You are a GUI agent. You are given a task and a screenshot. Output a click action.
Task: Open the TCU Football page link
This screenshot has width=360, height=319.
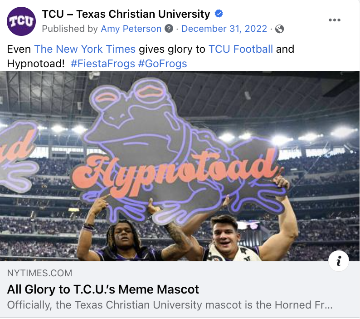pos(241,49)
